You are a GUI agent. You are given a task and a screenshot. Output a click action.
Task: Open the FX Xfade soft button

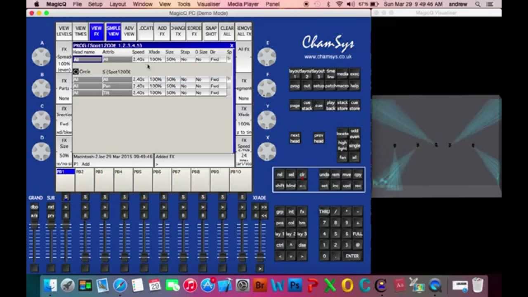(244, 120)
